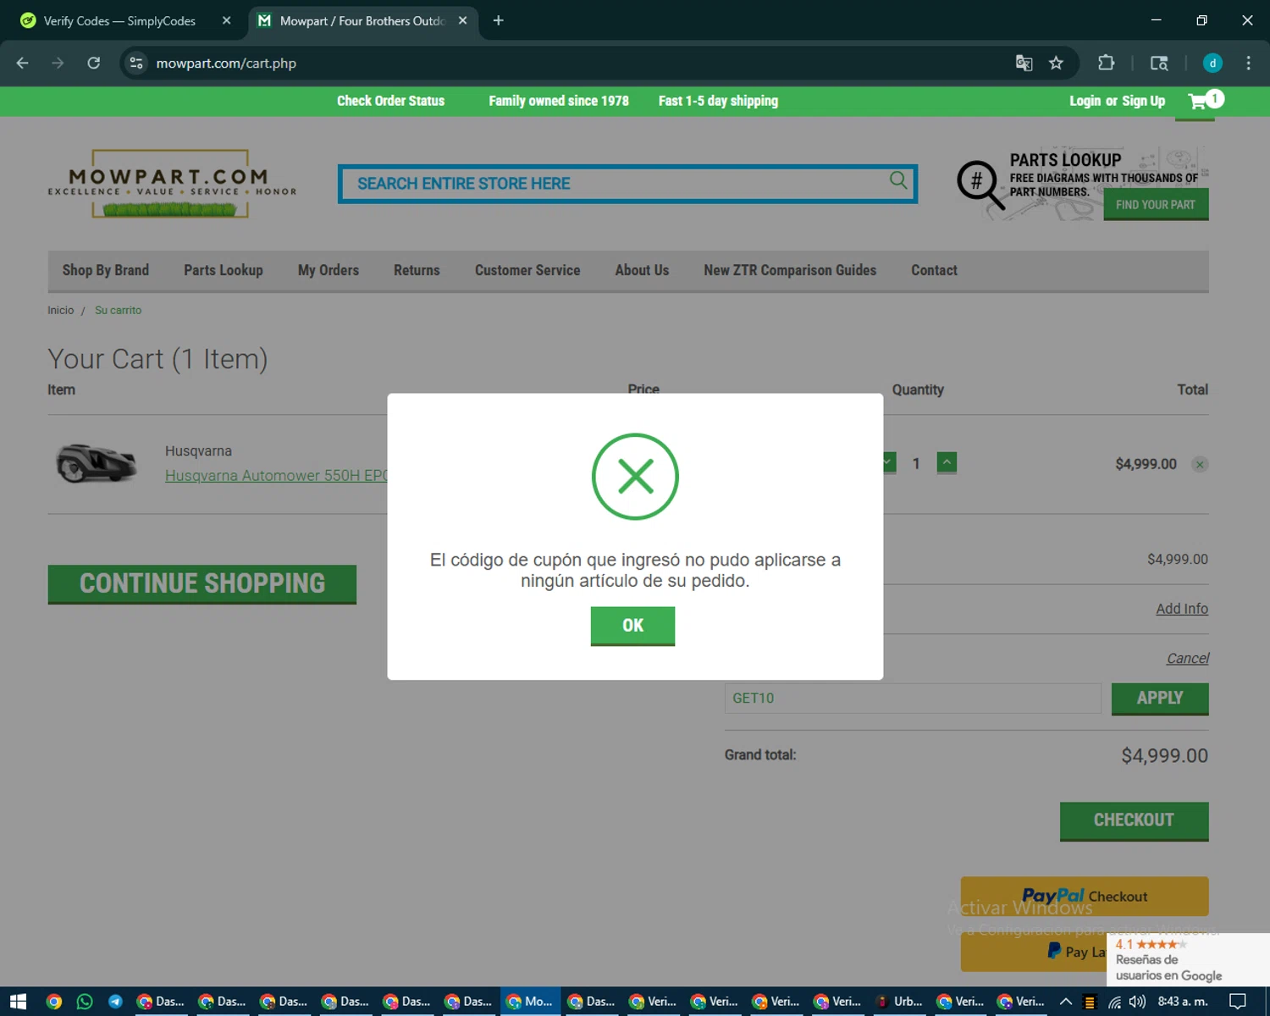This screenshot has height=1016, width=1270.
Task: Click the Google reviews 4.1 rating badge
Action: [x=1188, y=959]
